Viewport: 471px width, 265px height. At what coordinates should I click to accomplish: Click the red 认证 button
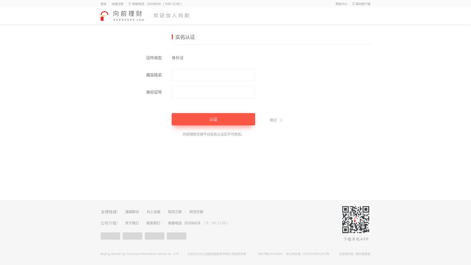point(213,119)
